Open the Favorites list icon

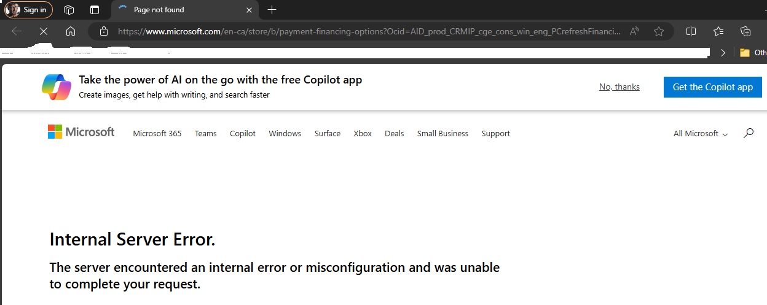point(718,31)
